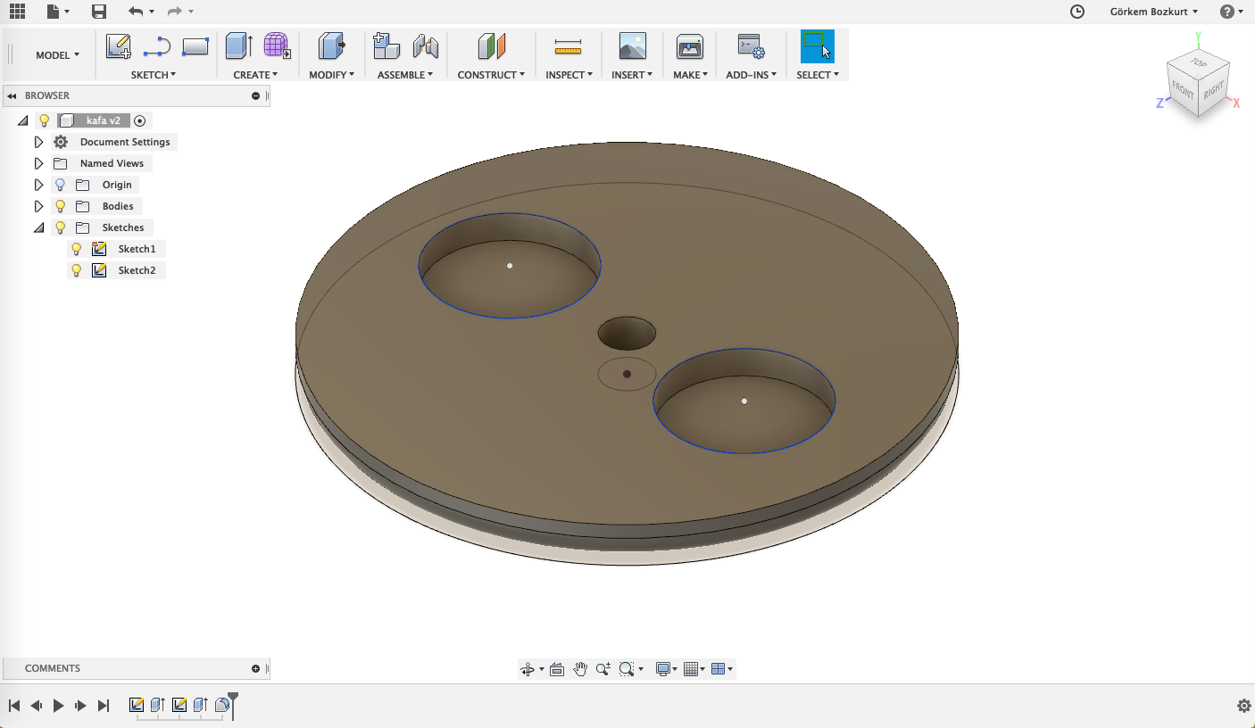Save the design with the floppy icon
Screen dimensions: 1255x728
point(99,12)
